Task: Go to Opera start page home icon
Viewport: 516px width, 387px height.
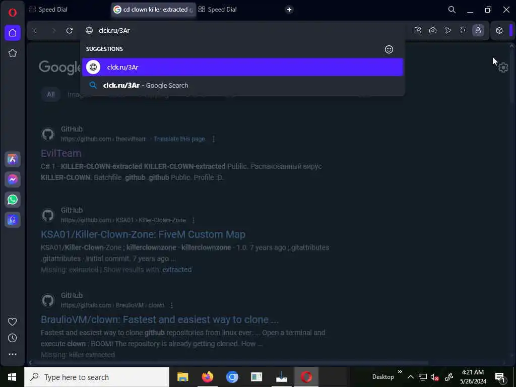Action: click(x=13, y=33)
